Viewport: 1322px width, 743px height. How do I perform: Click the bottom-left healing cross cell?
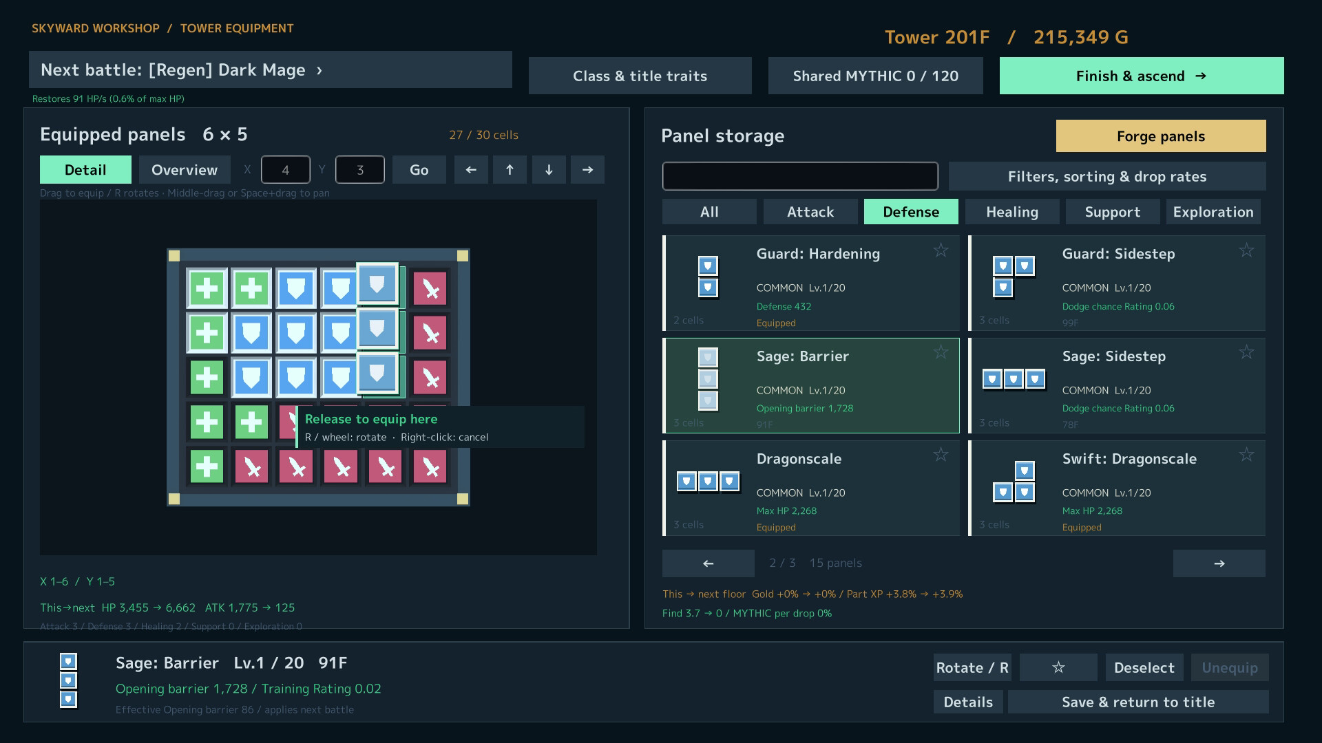[207, 466]
